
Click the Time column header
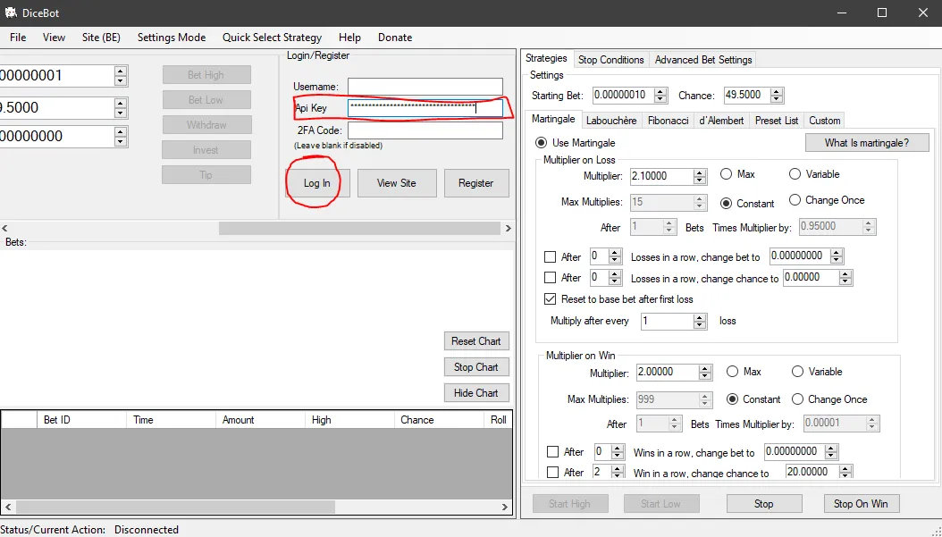(171, 420)
